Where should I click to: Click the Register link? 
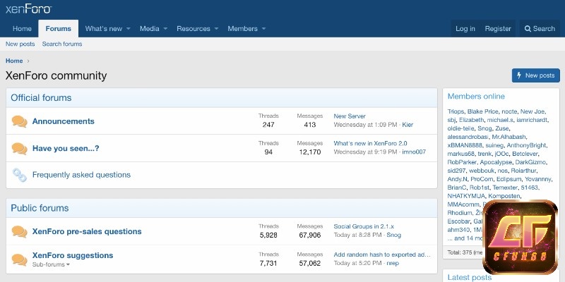click(x=498, y=29)
